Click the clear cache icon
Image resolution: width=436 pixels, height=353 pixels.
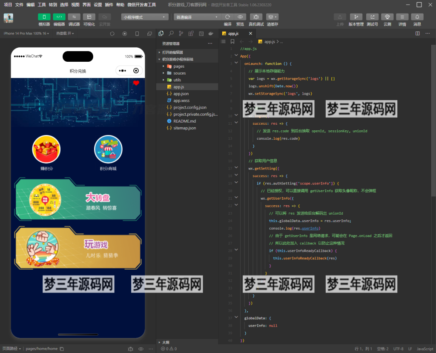[272, 17]
